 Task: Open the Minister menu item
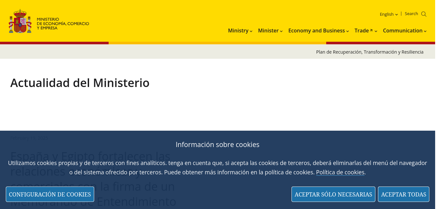(x=268, y=30)
